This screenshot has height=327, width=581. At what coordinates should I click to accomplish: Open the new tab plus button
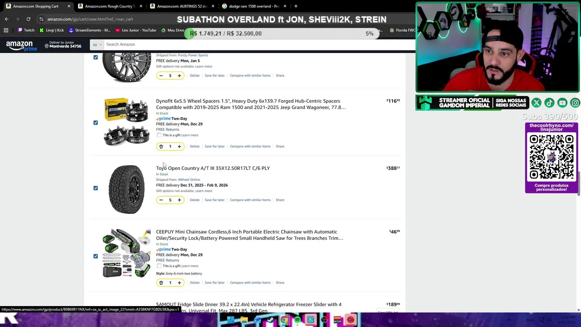point(295,6)
